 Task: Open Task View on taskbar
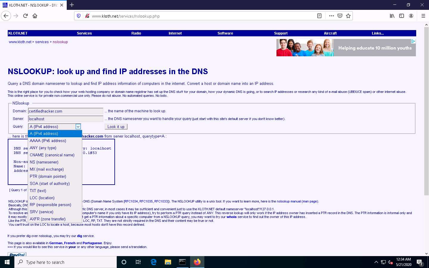138,262
